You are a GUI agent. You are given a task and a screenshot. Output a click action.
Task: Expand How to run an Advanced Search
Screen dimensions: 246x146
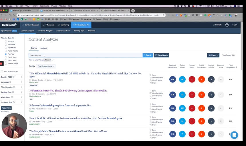pyautogui.click(x=41, y=60)
